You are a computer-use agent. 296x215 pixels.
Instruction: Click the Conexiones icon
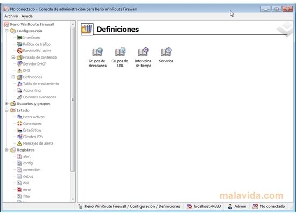19,124
